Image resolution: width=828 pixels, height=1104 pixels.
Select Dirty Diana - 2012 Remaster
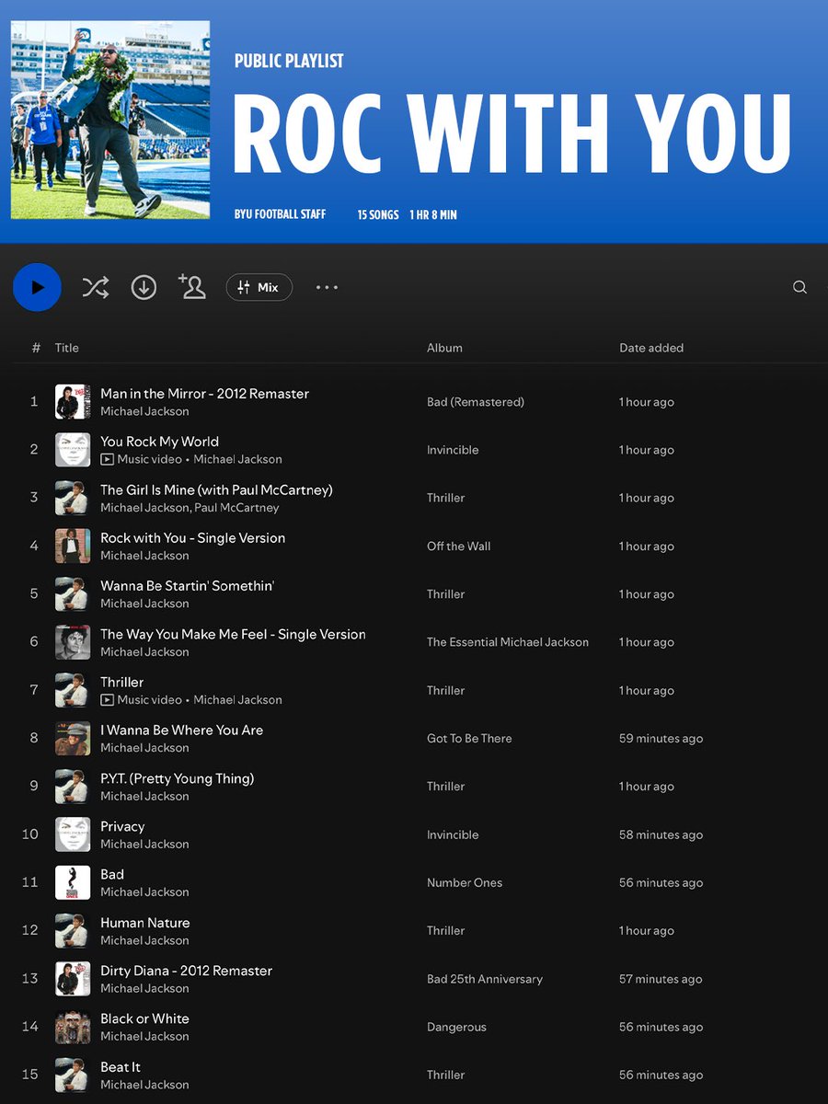(186, 971)
